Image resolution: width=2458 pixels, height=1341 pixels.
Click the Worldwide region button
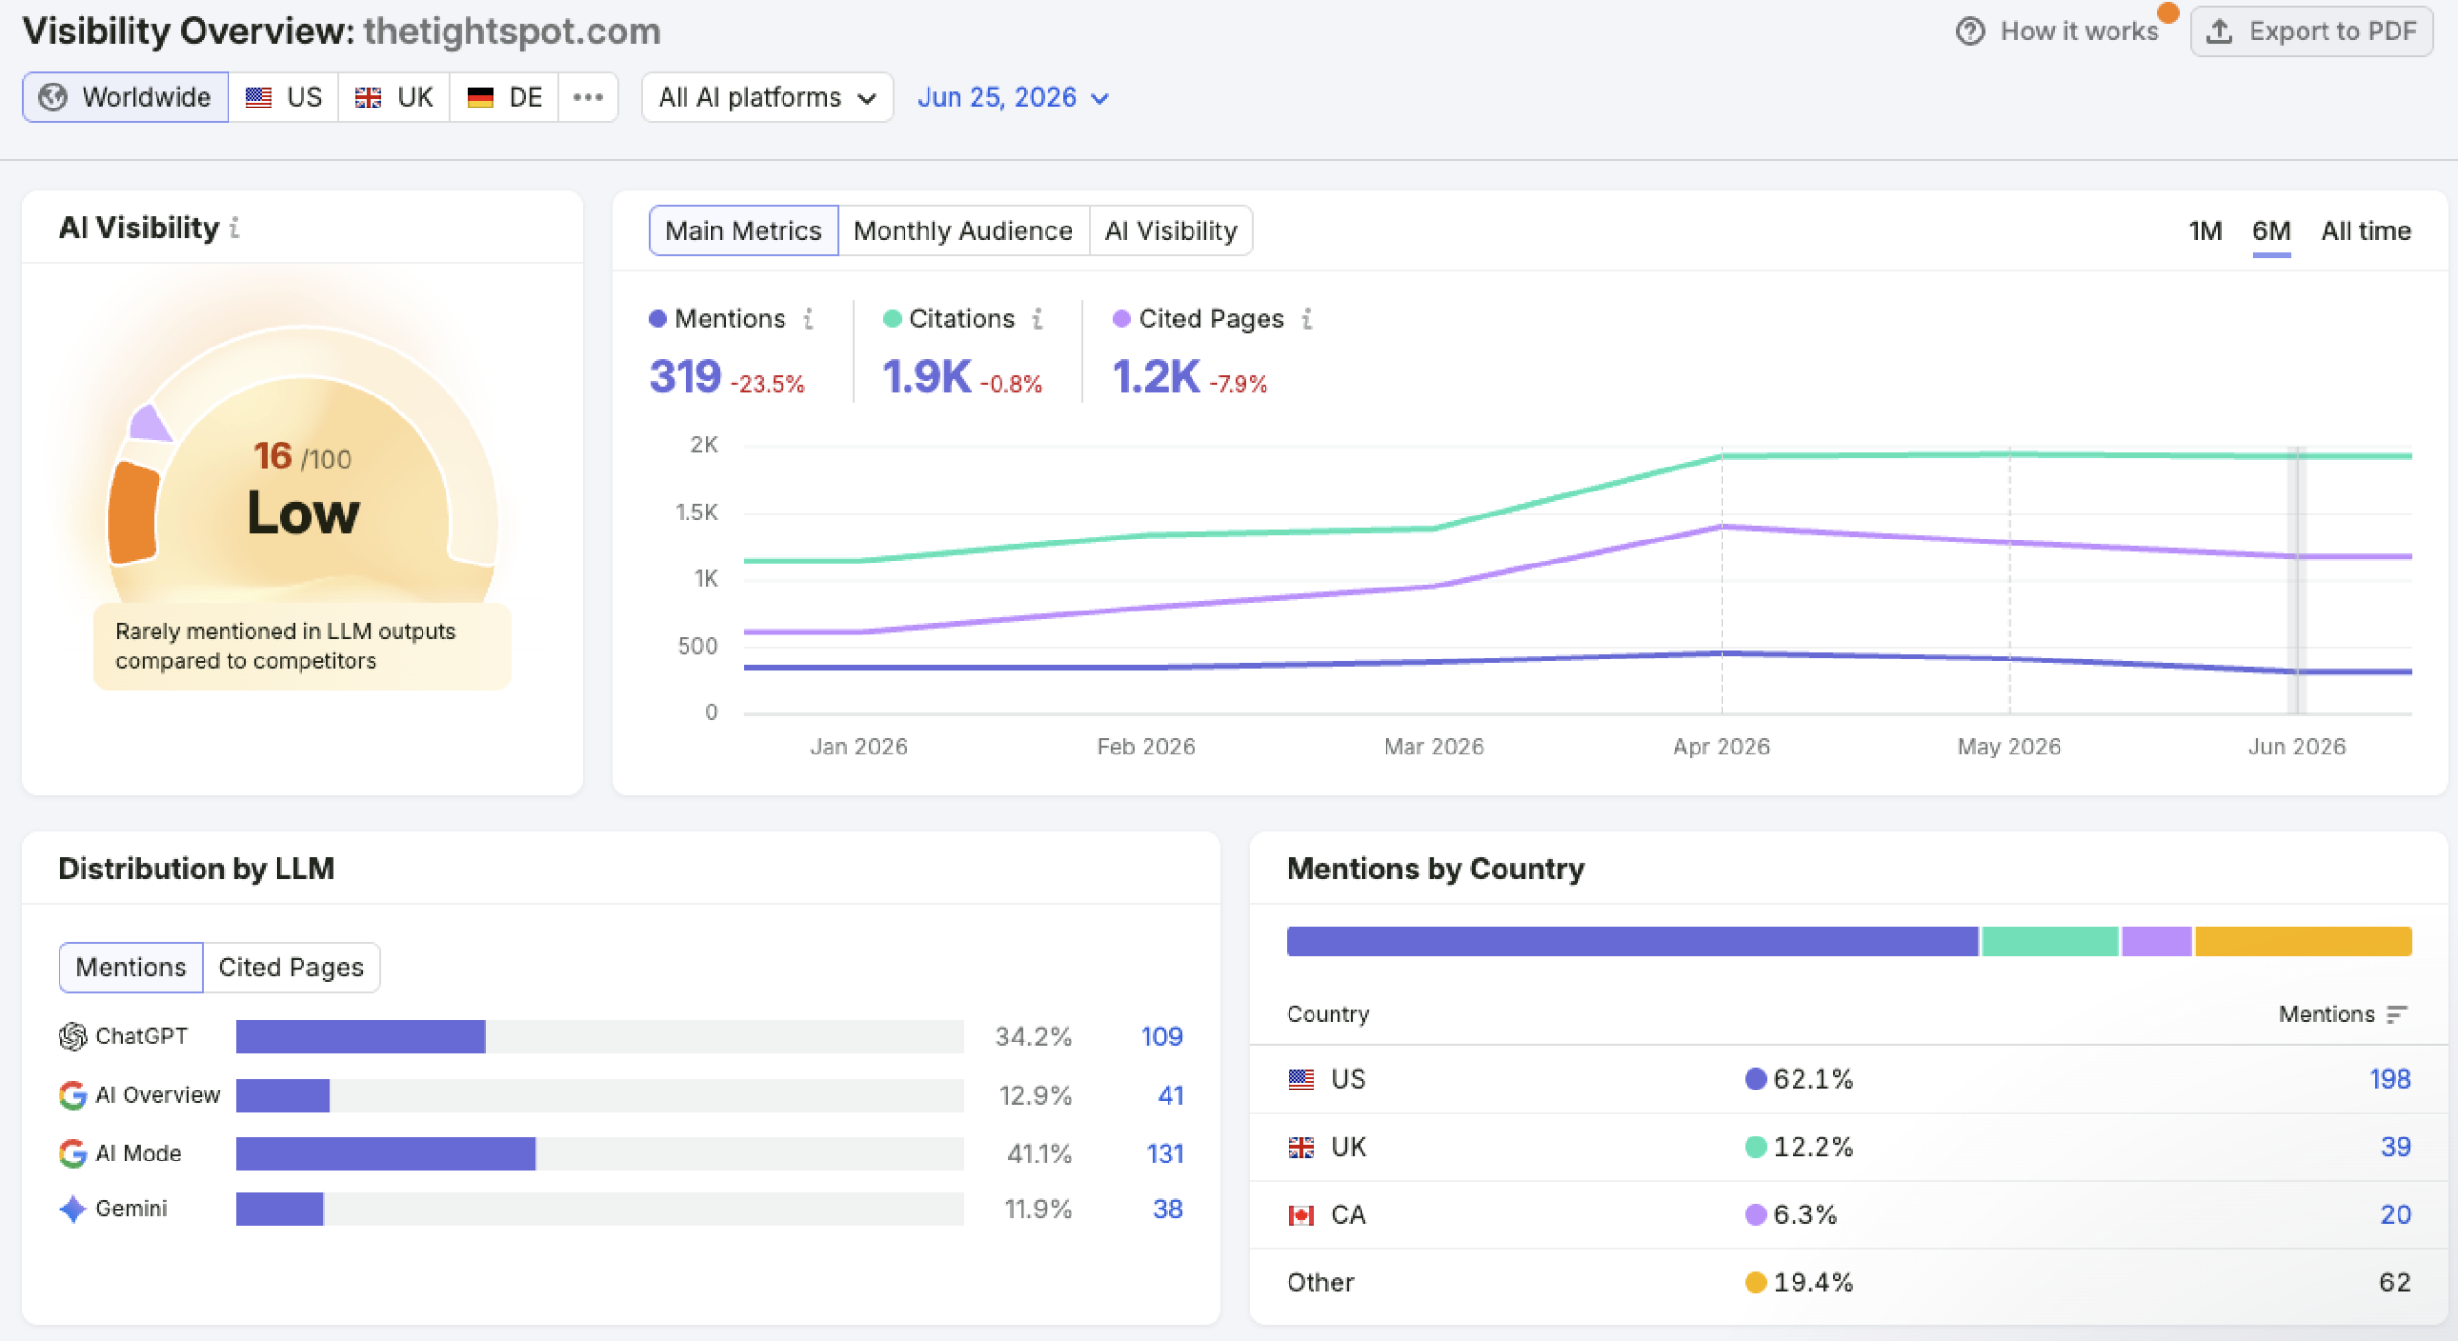coord(126,97)
